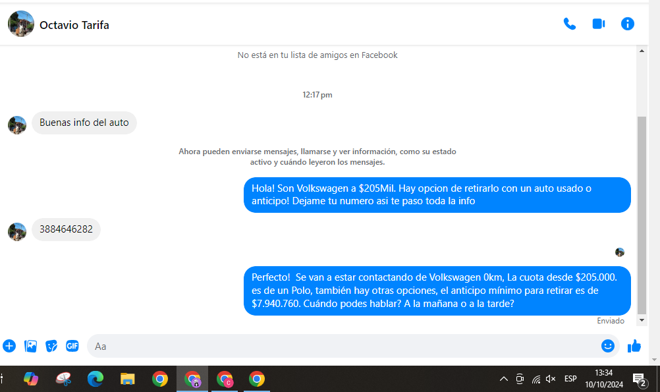Open the GIF picker
The width and height of the screenshot is (660, 392).
click(72, 346)
